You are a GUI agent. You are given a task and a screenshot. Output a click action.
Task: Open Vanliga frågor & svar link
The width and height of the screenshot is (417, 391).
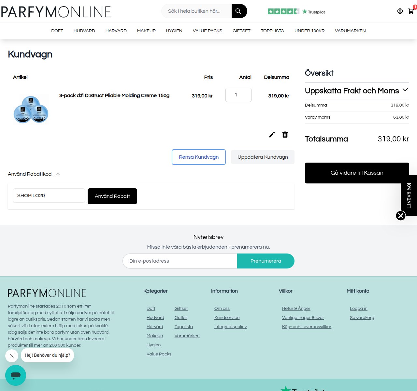[303, 318]
